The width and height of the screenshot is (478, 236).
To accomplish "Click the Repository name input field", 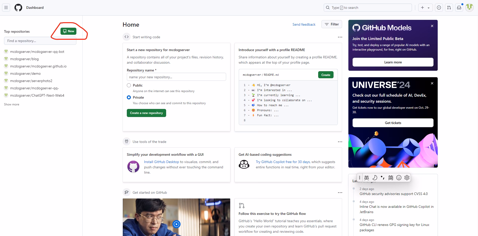I will (x=176, y=77).
